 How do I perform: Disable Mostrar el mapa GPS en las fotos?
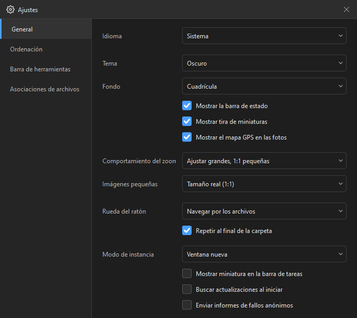[x=187, y=137]
